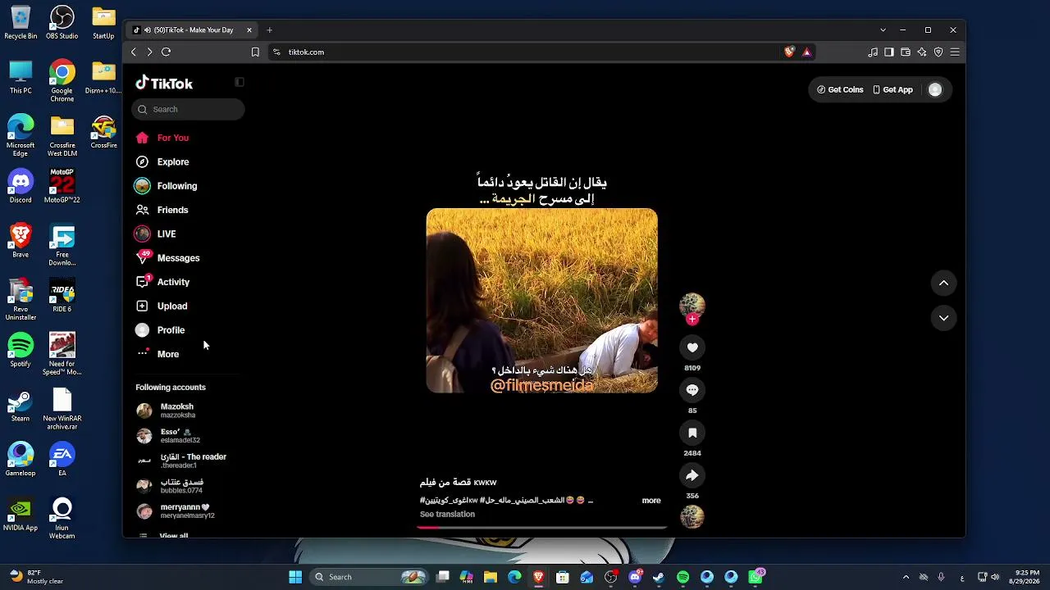
Task: Open Microsoft Store from the taskbar
Action: pos(563,577)
